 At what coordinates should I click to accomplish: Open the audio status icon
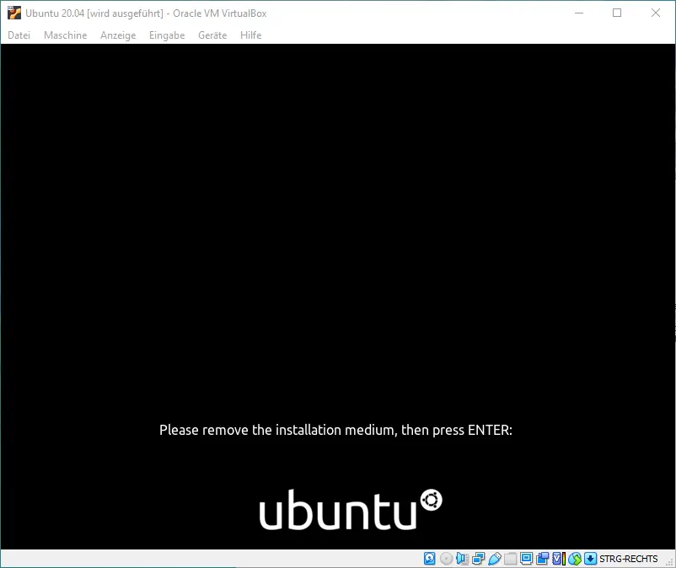coord(462,559)
